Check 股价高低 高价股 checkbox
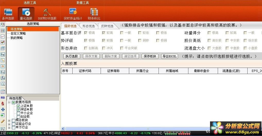Screen dimensions: 262x136 coord(209,40)
